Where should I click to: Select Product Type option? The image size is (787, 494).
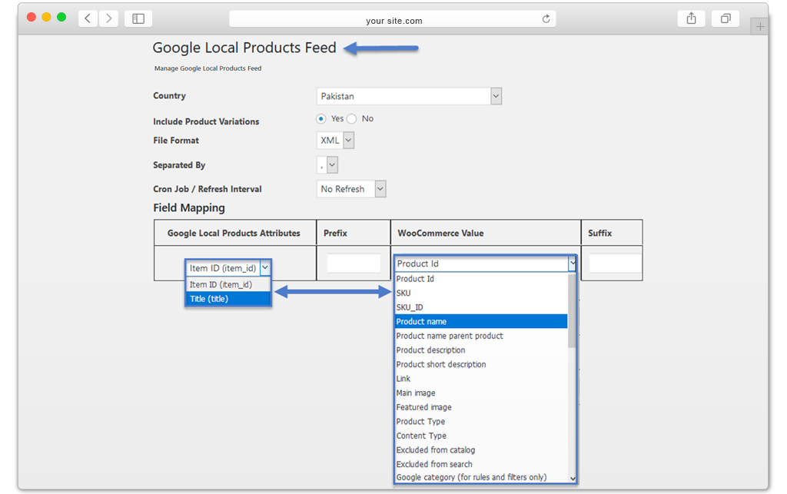pyautogui.click(x=481, y=422)
